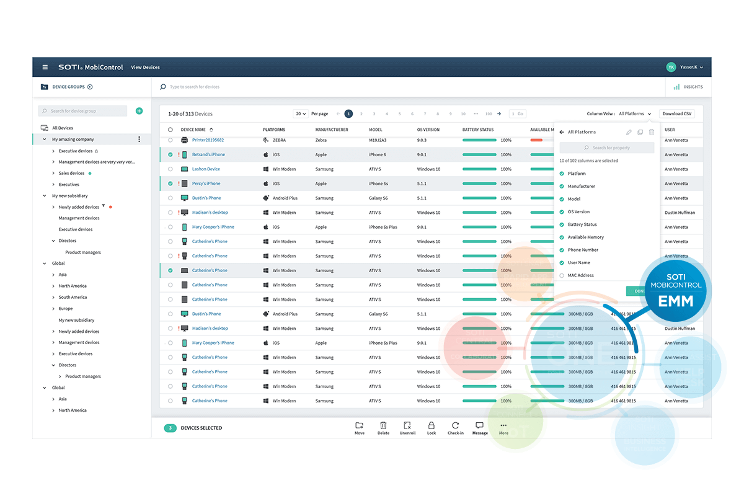Expand the South America group
744x496 pixels.
tap(53, 298)
